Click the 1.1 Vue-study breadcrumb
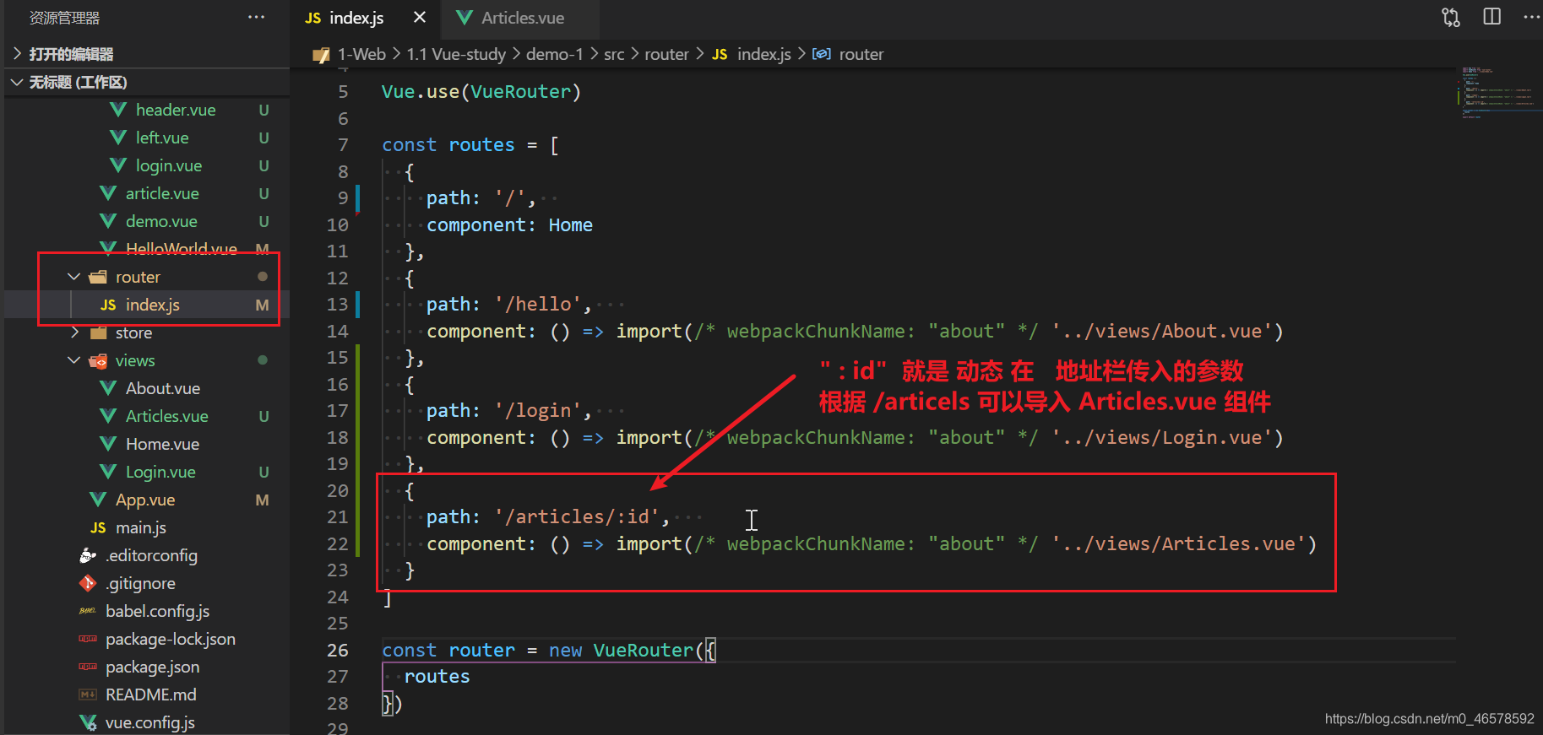 (x=456, y=54)
